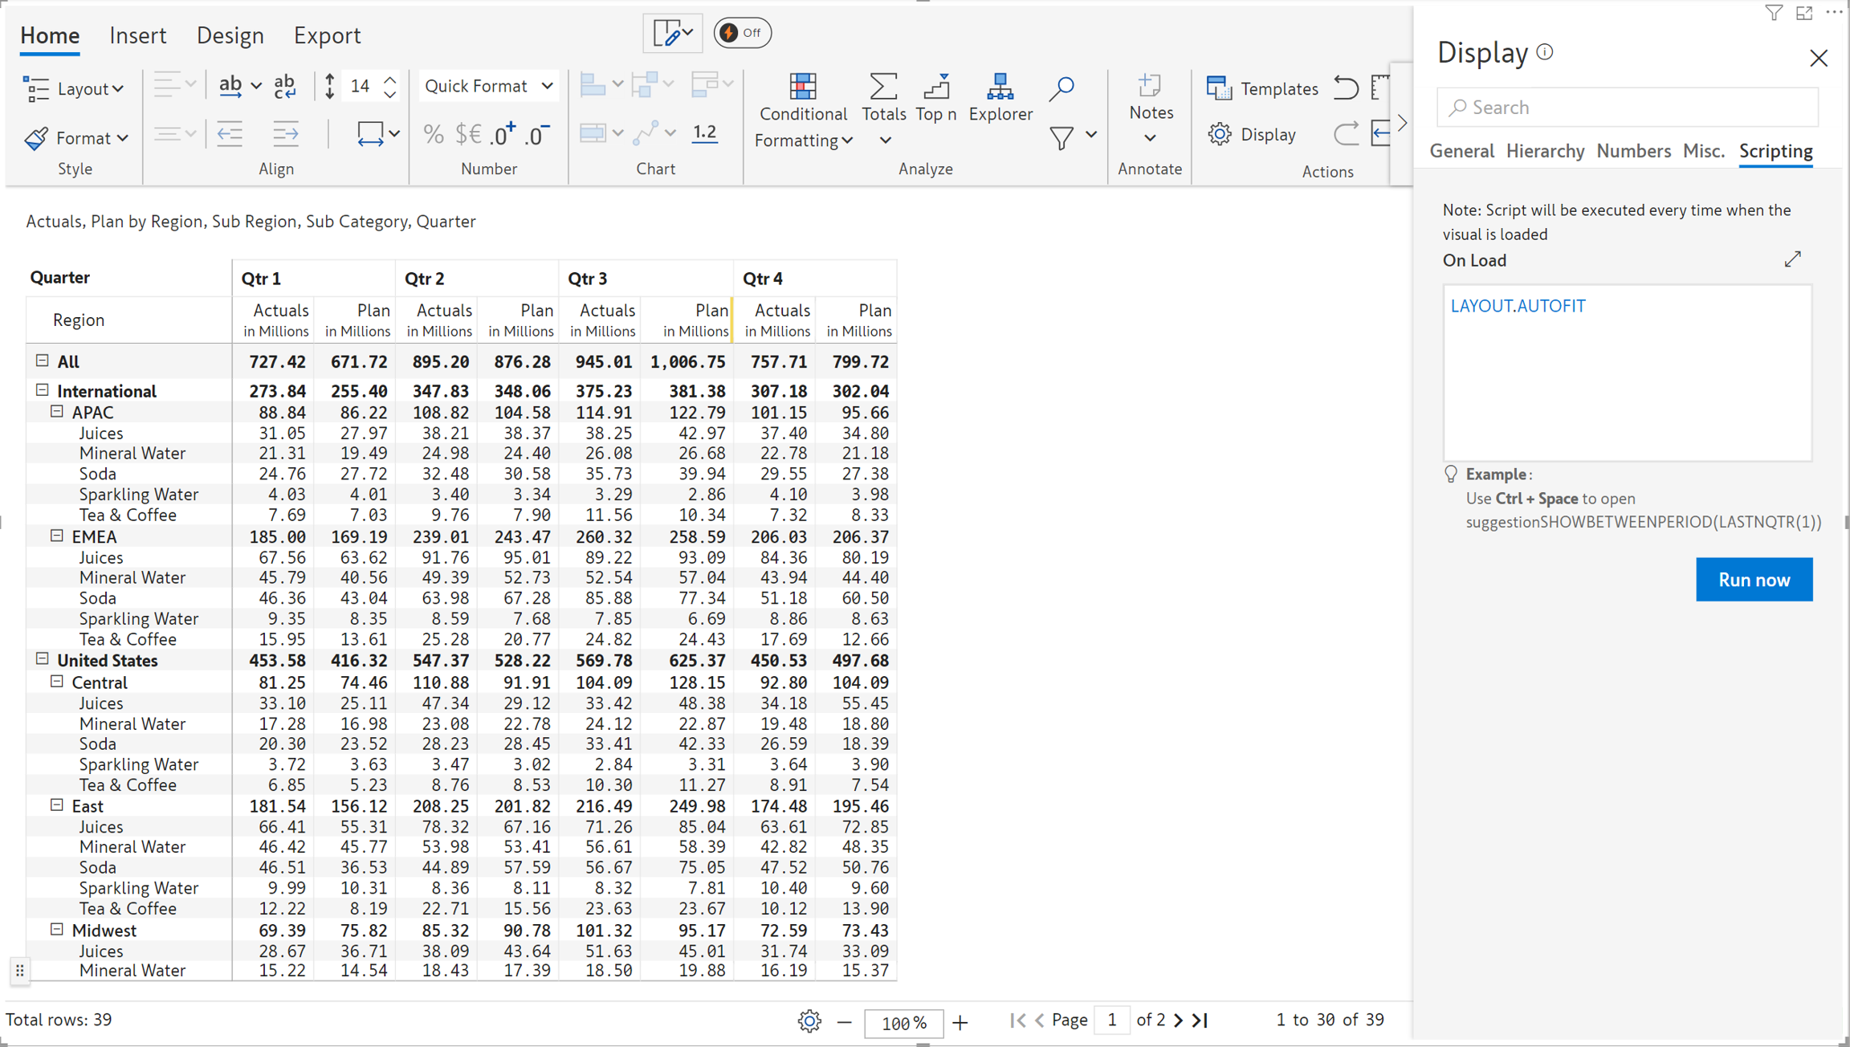Click the percent number format icon

click(434, 134)
